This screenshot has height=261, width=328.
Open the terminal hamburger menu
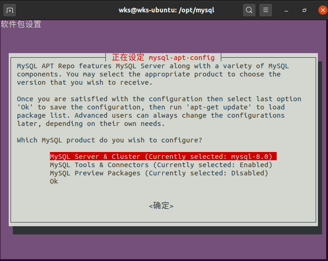point(265,10)
